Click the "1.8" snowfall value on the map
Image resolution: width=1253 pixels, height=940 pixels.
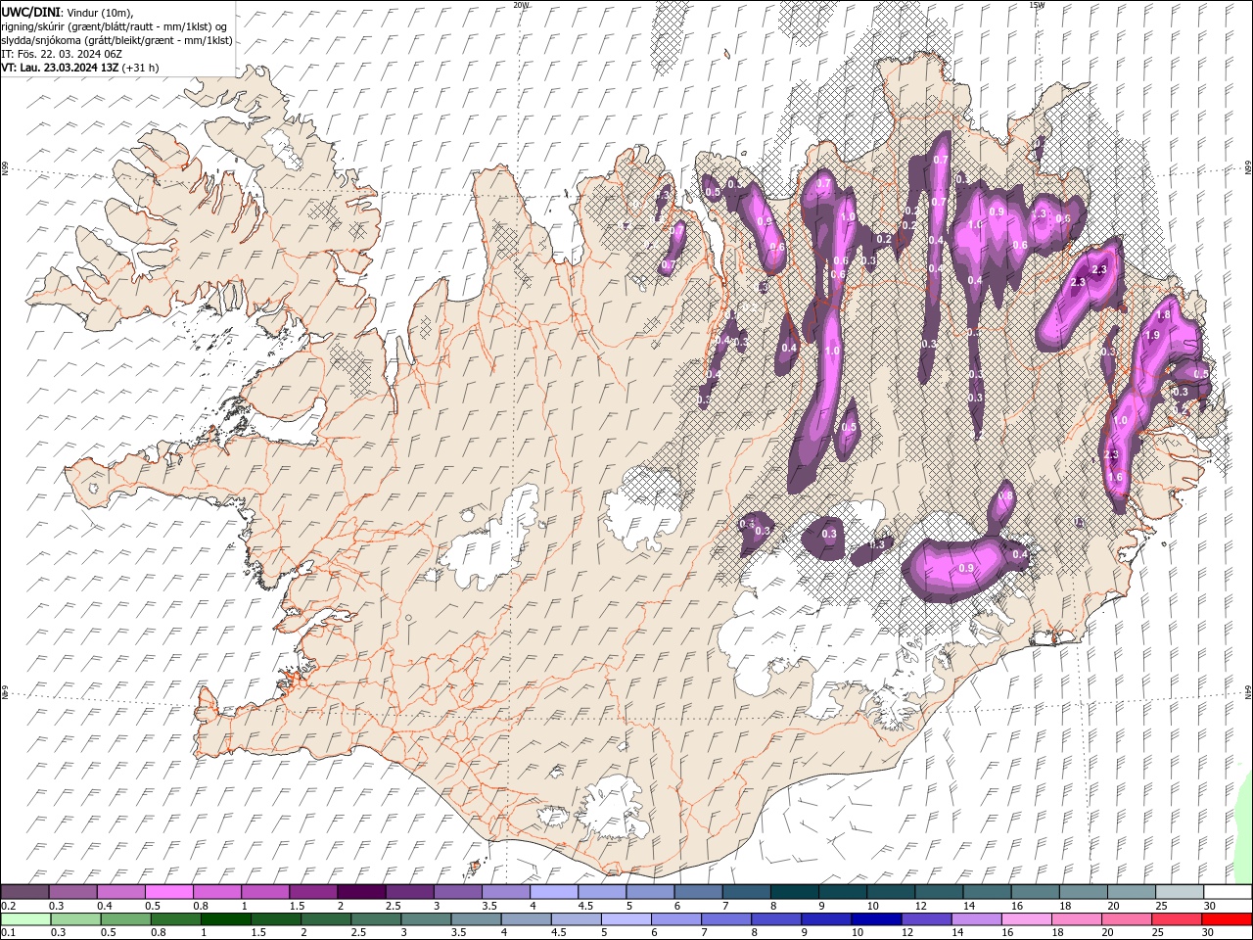click(1164, 315)
